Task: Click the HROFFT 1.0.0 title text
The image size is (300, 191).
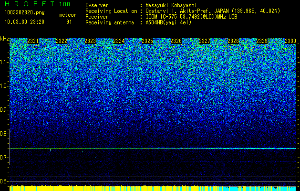Action: click(38, 4)
